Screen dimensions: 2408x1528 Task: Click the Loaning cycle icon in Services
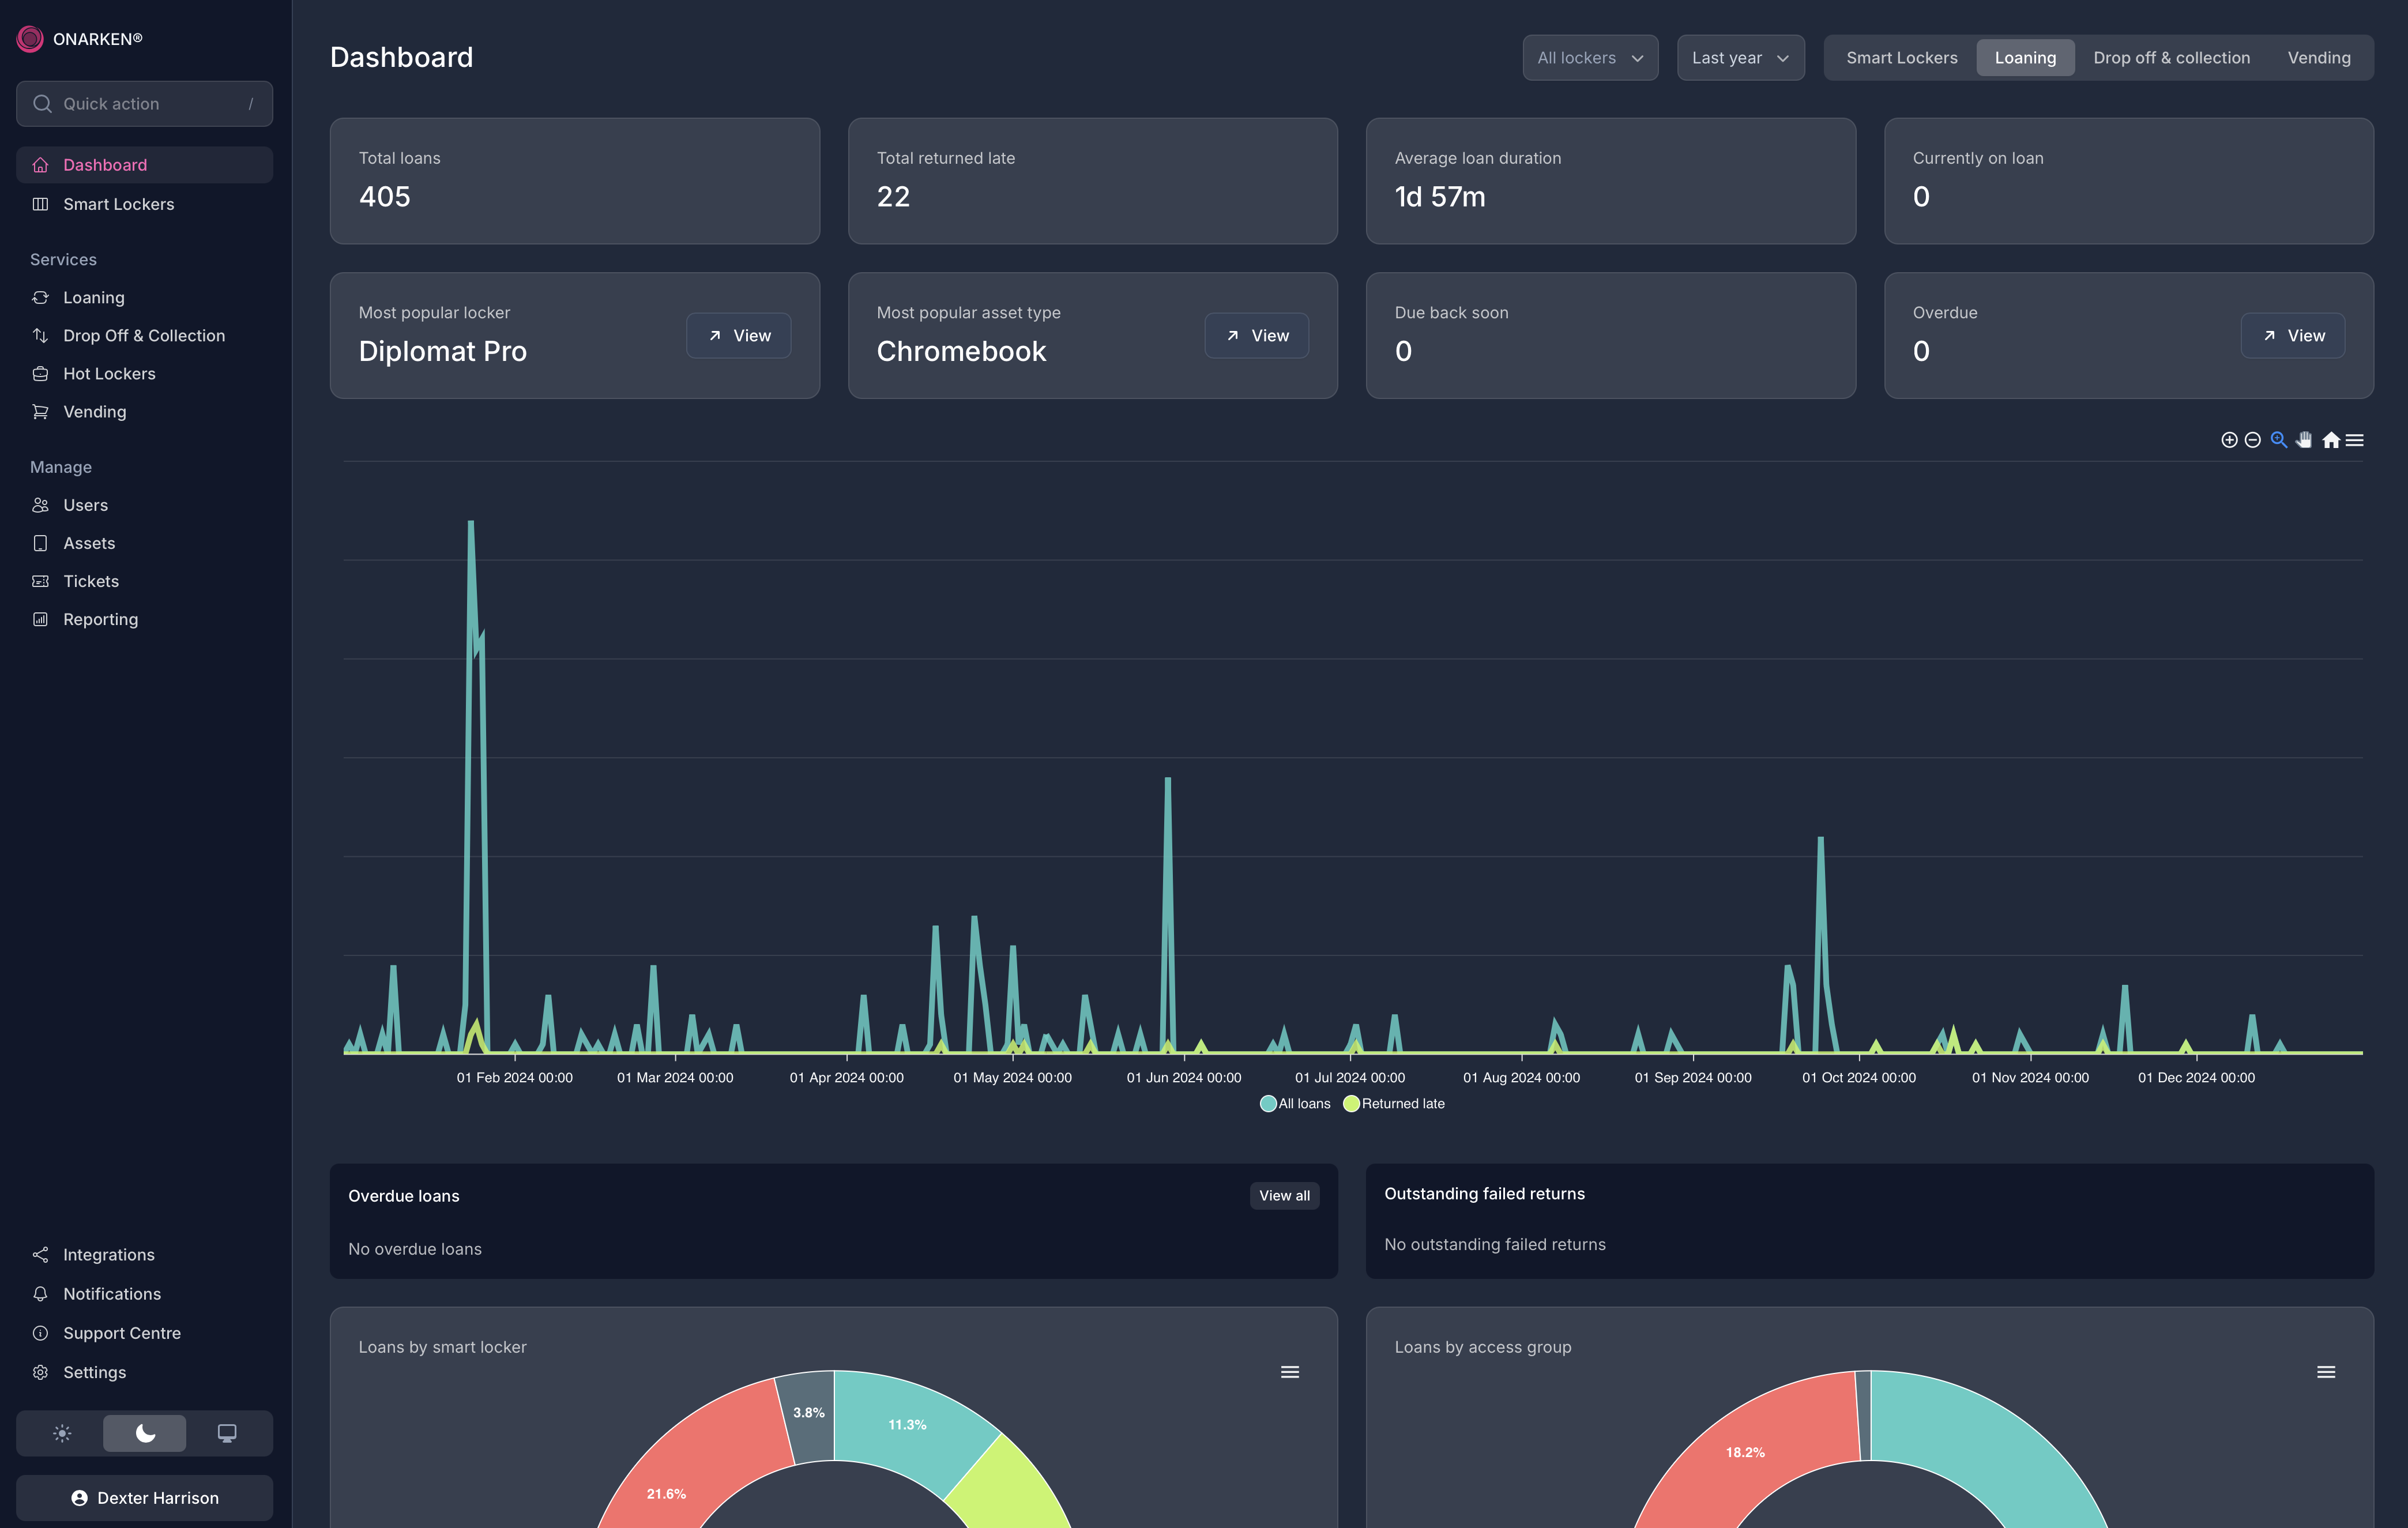pyautogui.click(x=40, y=298)
